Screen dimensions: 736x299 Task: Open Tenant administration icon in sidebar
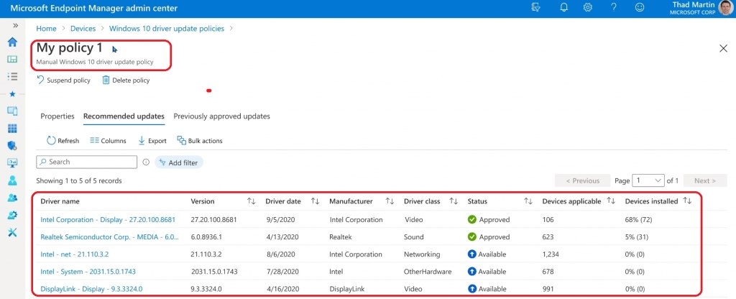[x=13, y=215]
